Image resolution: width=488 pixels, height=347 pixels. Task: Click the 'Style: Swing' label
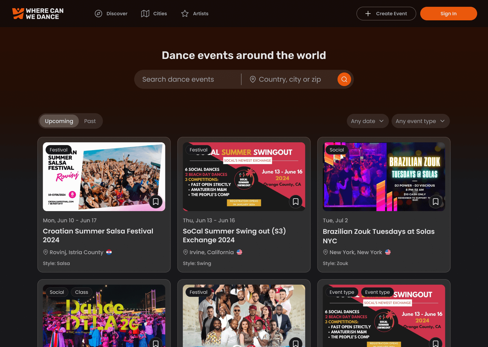coord(197,263)
